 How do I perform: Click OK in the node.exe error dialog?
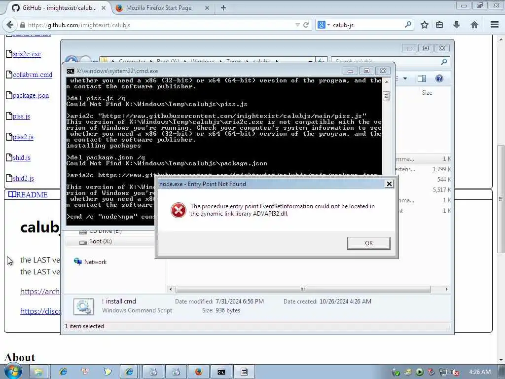(x=368, y=243)
